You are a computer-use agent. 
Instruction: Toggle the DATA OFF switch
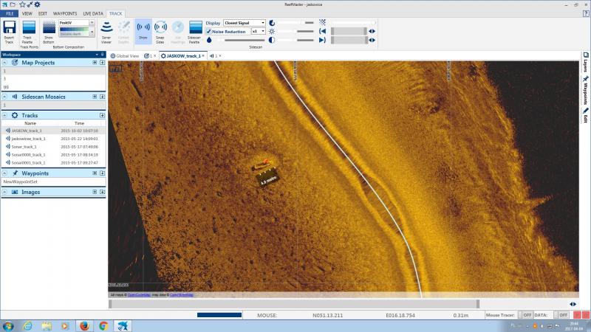point(563,315)
